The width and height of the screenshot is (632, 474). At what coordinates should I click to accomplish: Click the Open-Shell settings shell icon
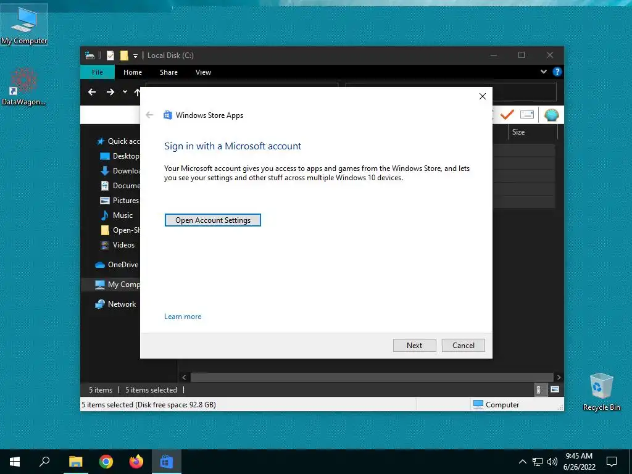(x=551, y=115)
